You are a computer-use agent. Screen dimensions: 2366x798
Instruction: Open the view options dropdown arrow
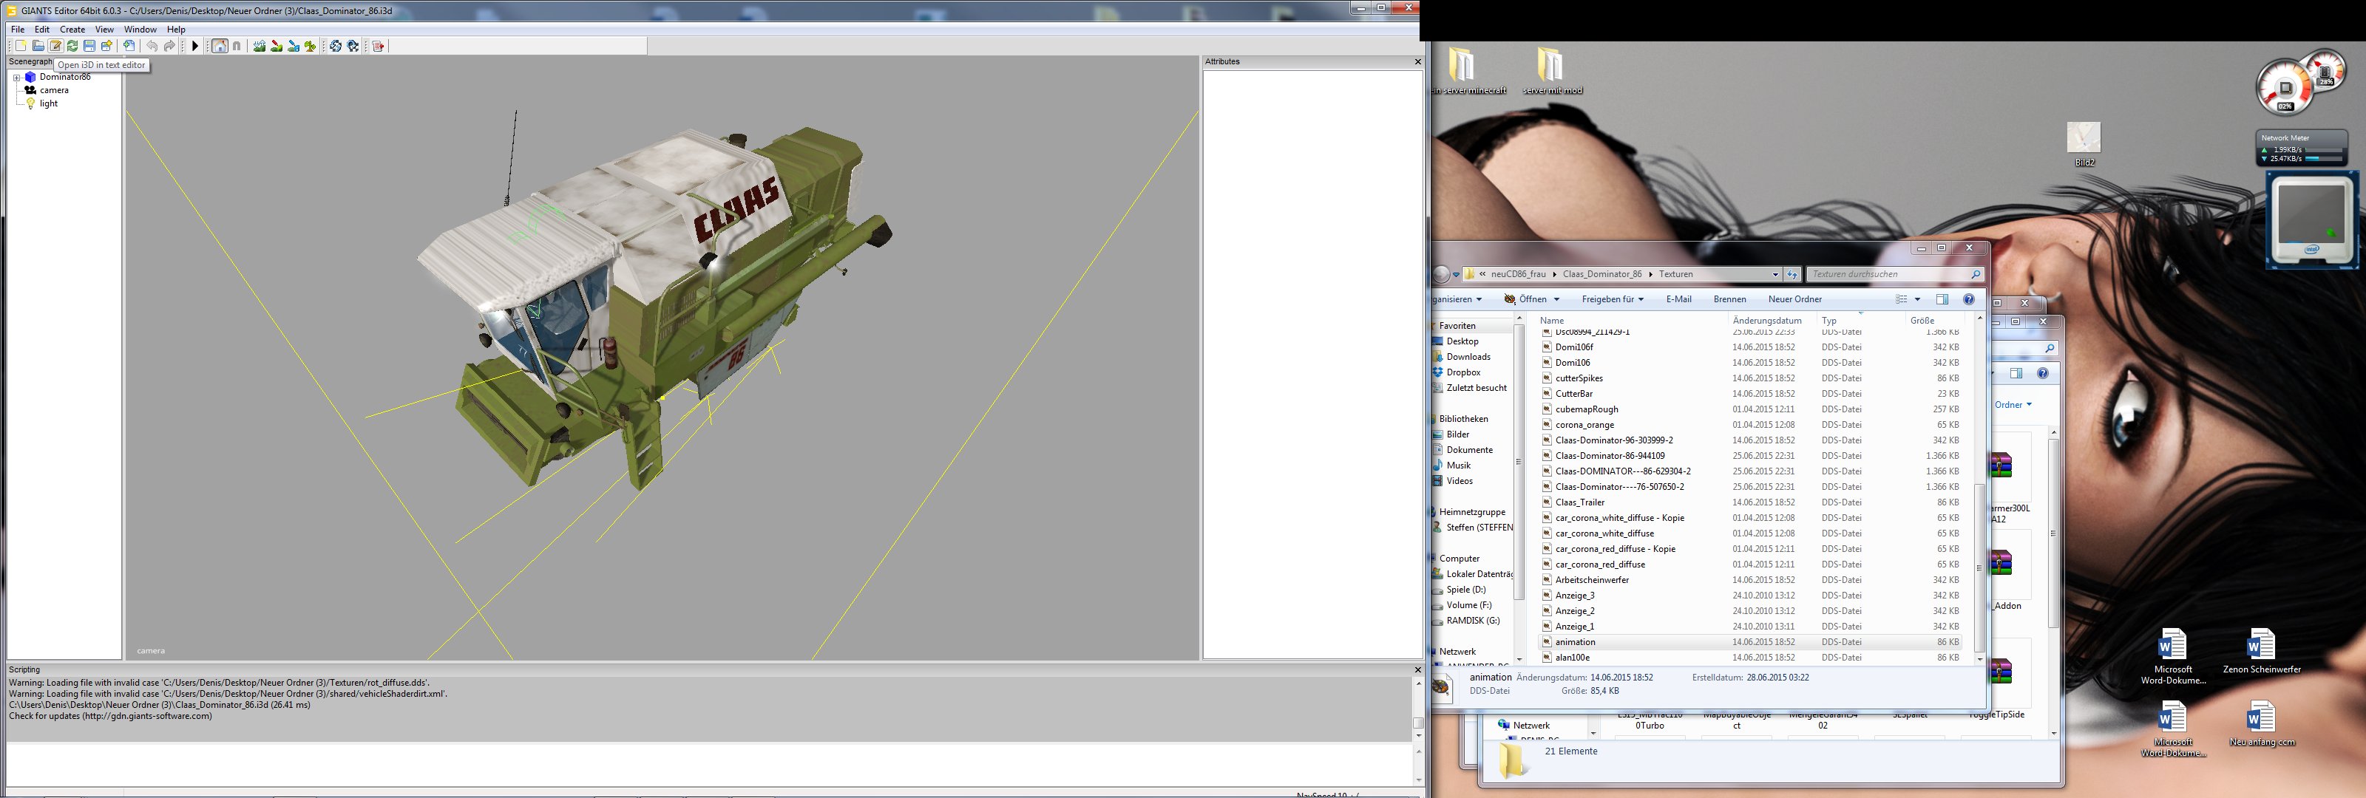(1917, 299)
